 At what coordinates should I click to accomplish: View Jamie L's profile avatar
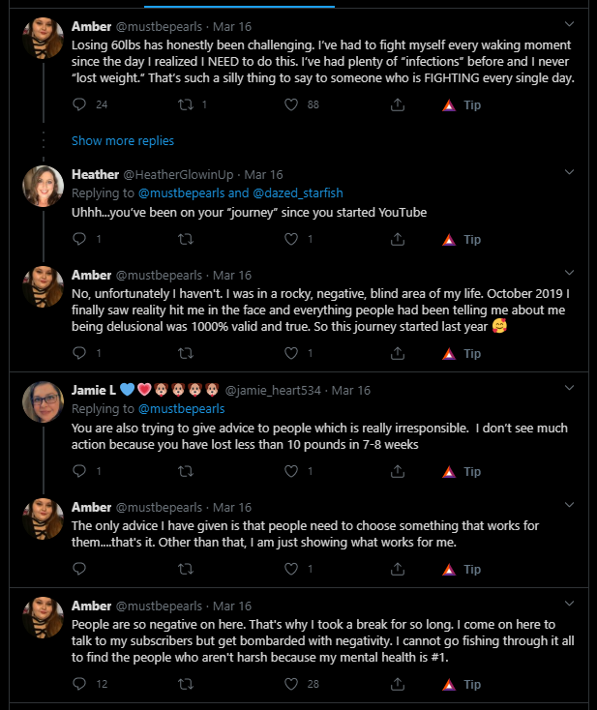(43, 401)
